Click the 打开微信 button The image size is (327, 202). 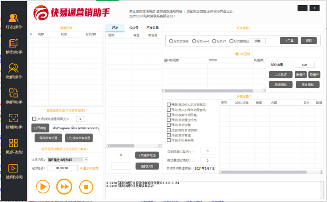(40, 128)
